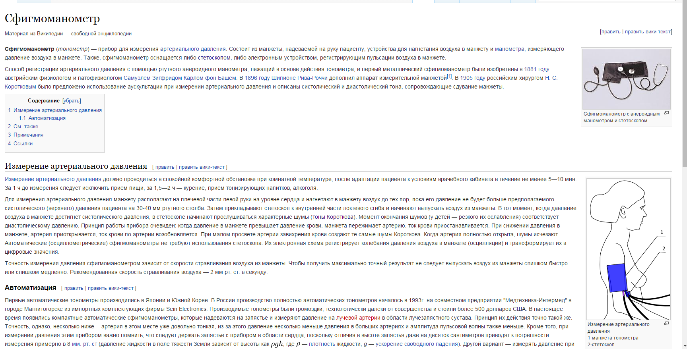Screen dimensions: 687x349
Task: Follow the 'манометра' link
Action: (509, 49)
